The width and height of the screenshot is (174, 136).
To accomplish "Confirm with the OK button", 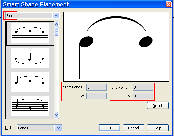I will point(109,128).
